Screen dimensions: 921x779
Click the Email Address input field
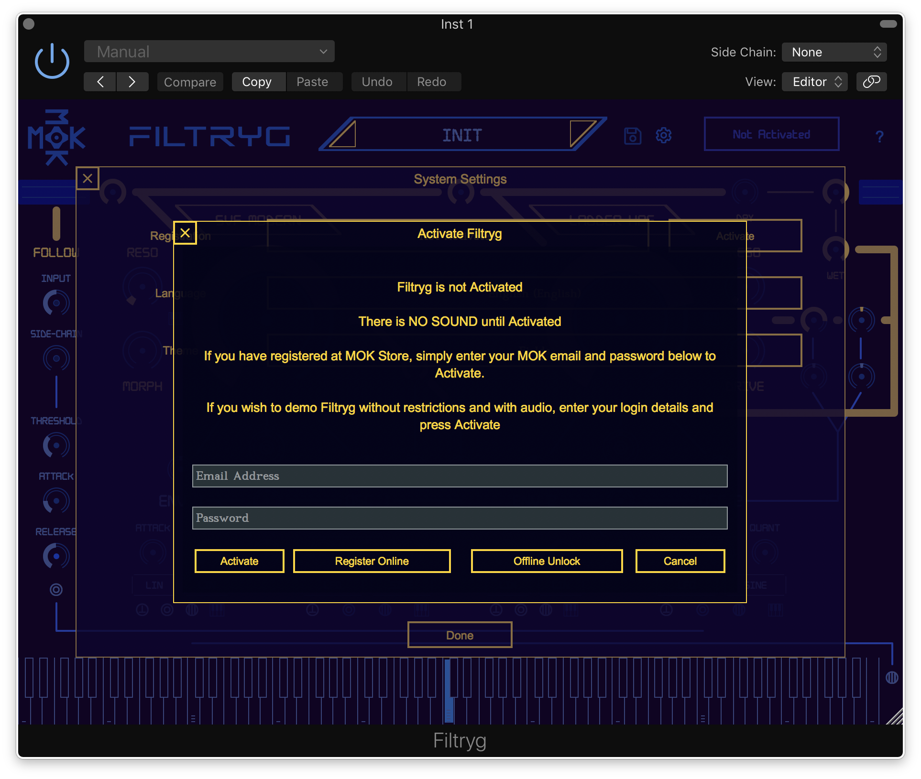(460, 476)
